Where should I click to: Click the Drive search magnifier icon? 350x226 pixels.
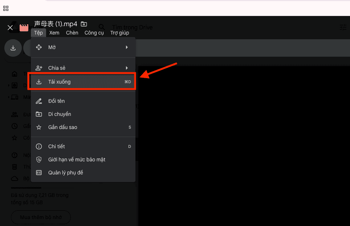tap(102, 27)
